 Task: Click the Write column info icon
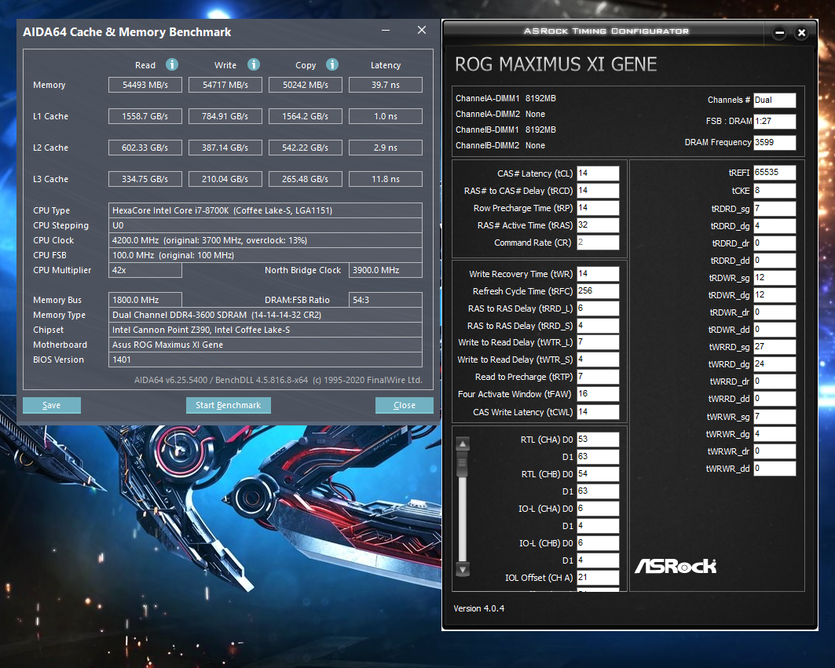click(254, 64)
